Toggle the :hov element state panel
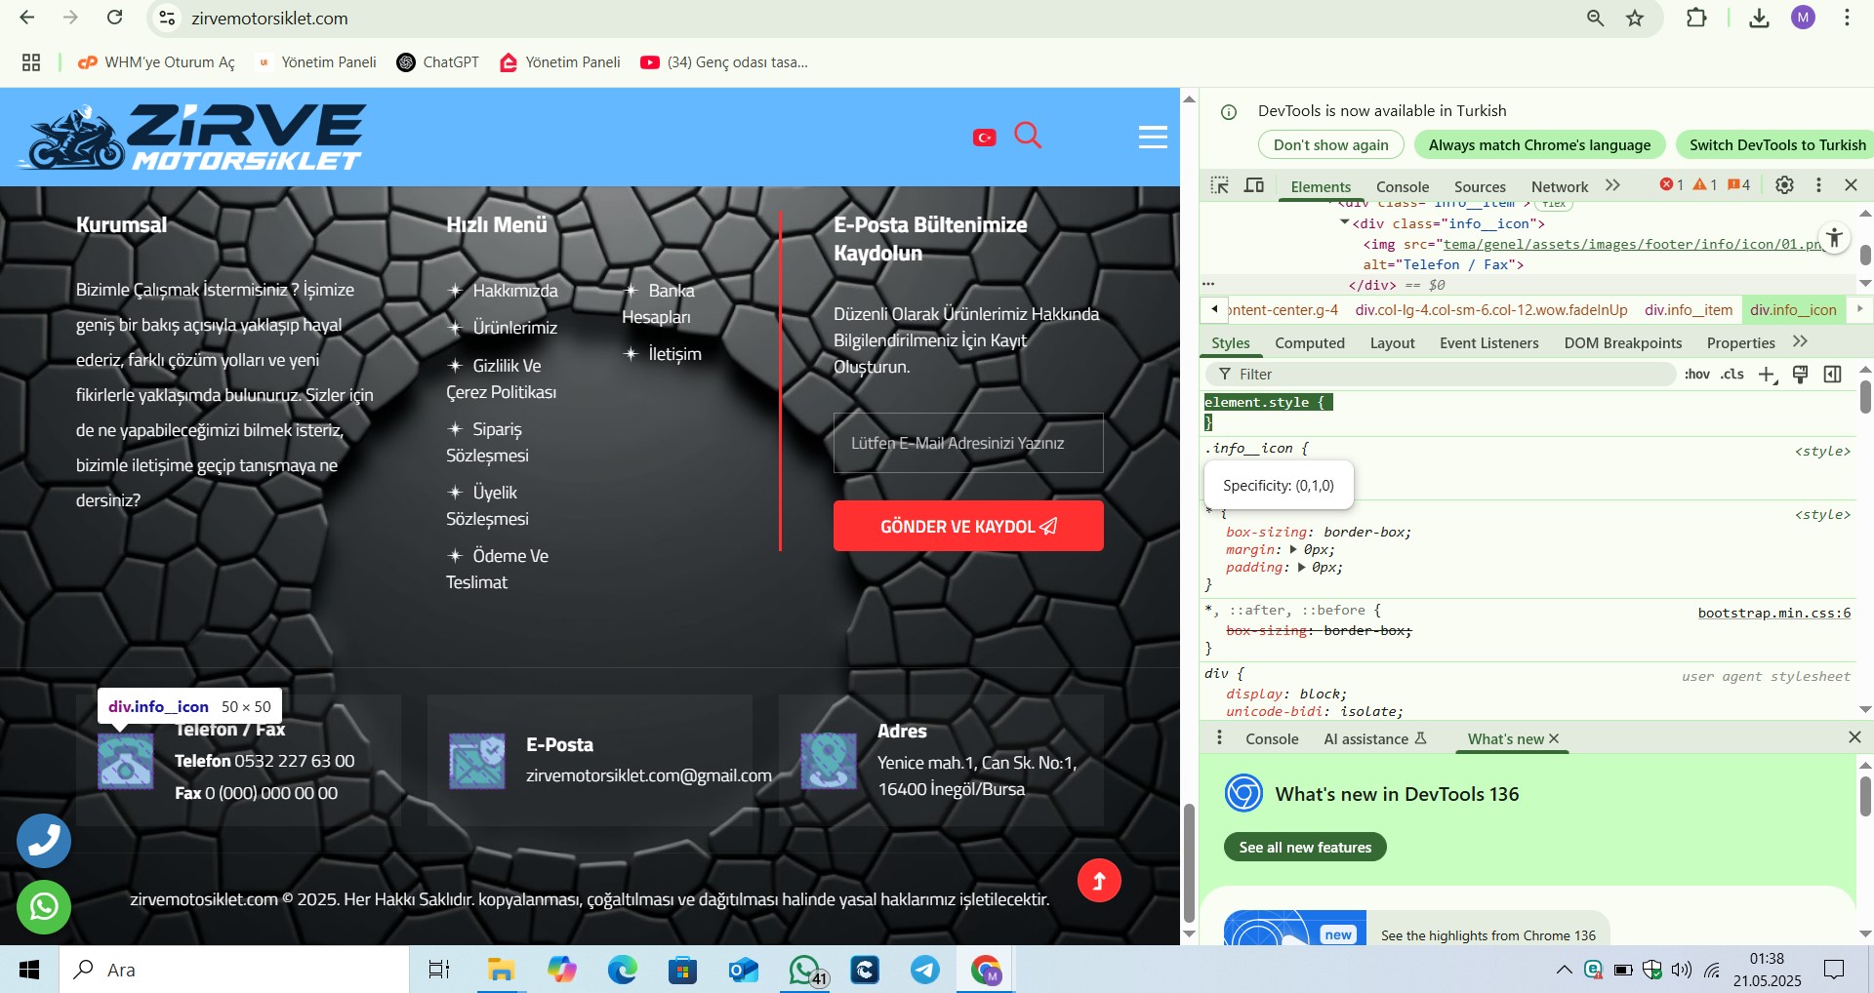Viewport: 1874px width, 993px height. [1697, 375]
